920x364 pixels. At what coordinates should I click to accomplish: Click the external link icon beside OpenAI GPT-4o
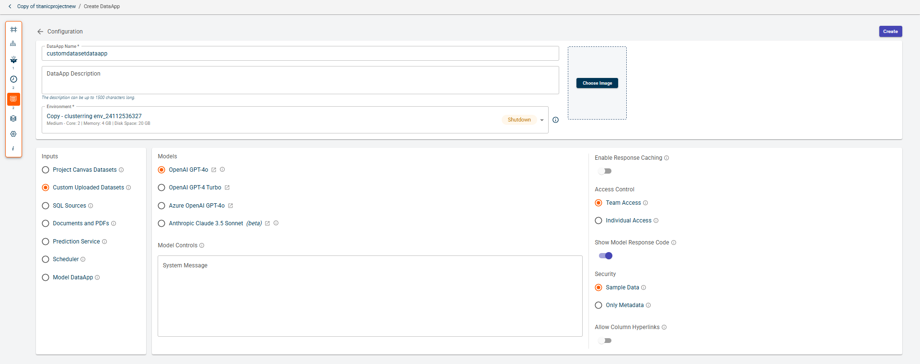click(214, 170)
